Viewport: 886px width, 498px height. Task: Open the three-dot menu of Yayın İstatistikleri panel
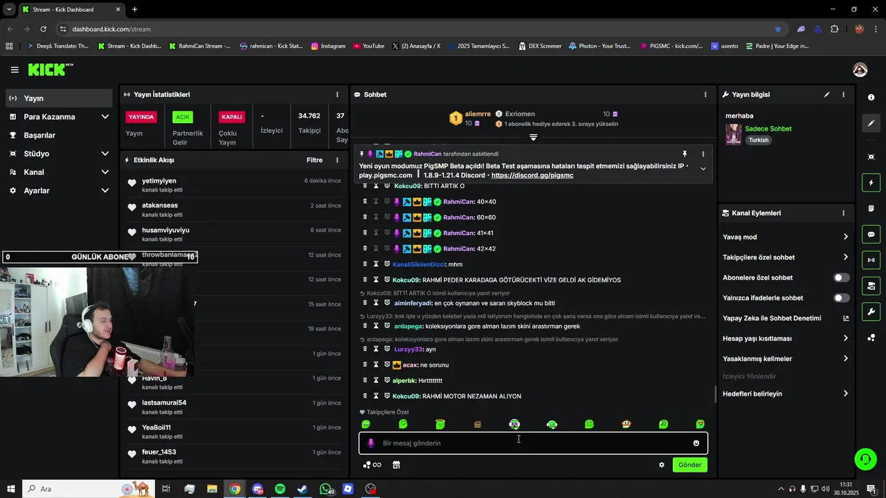pos(337,95)
